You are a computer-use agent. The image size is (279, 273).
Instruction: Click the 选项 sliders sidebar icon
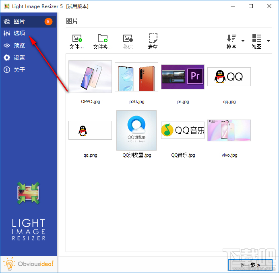[x=7, y=33]
